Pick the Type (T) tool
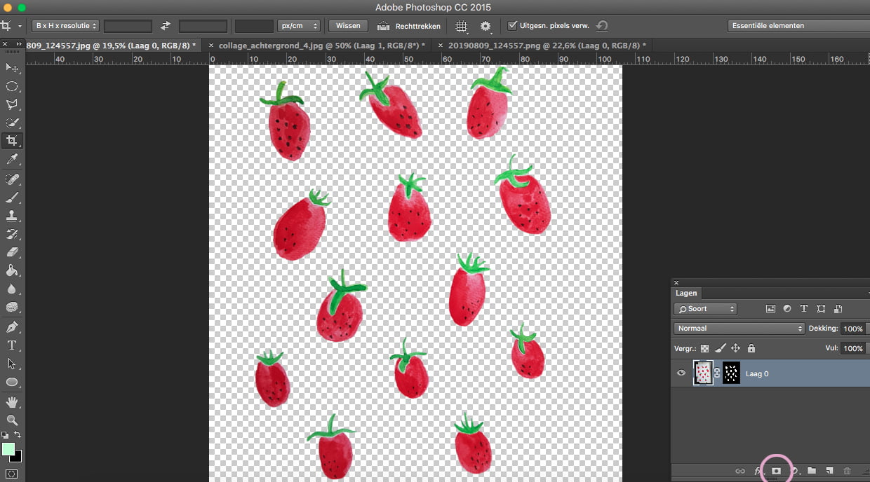The height and width of the screenshot is (482, 870). coord(12,345)
